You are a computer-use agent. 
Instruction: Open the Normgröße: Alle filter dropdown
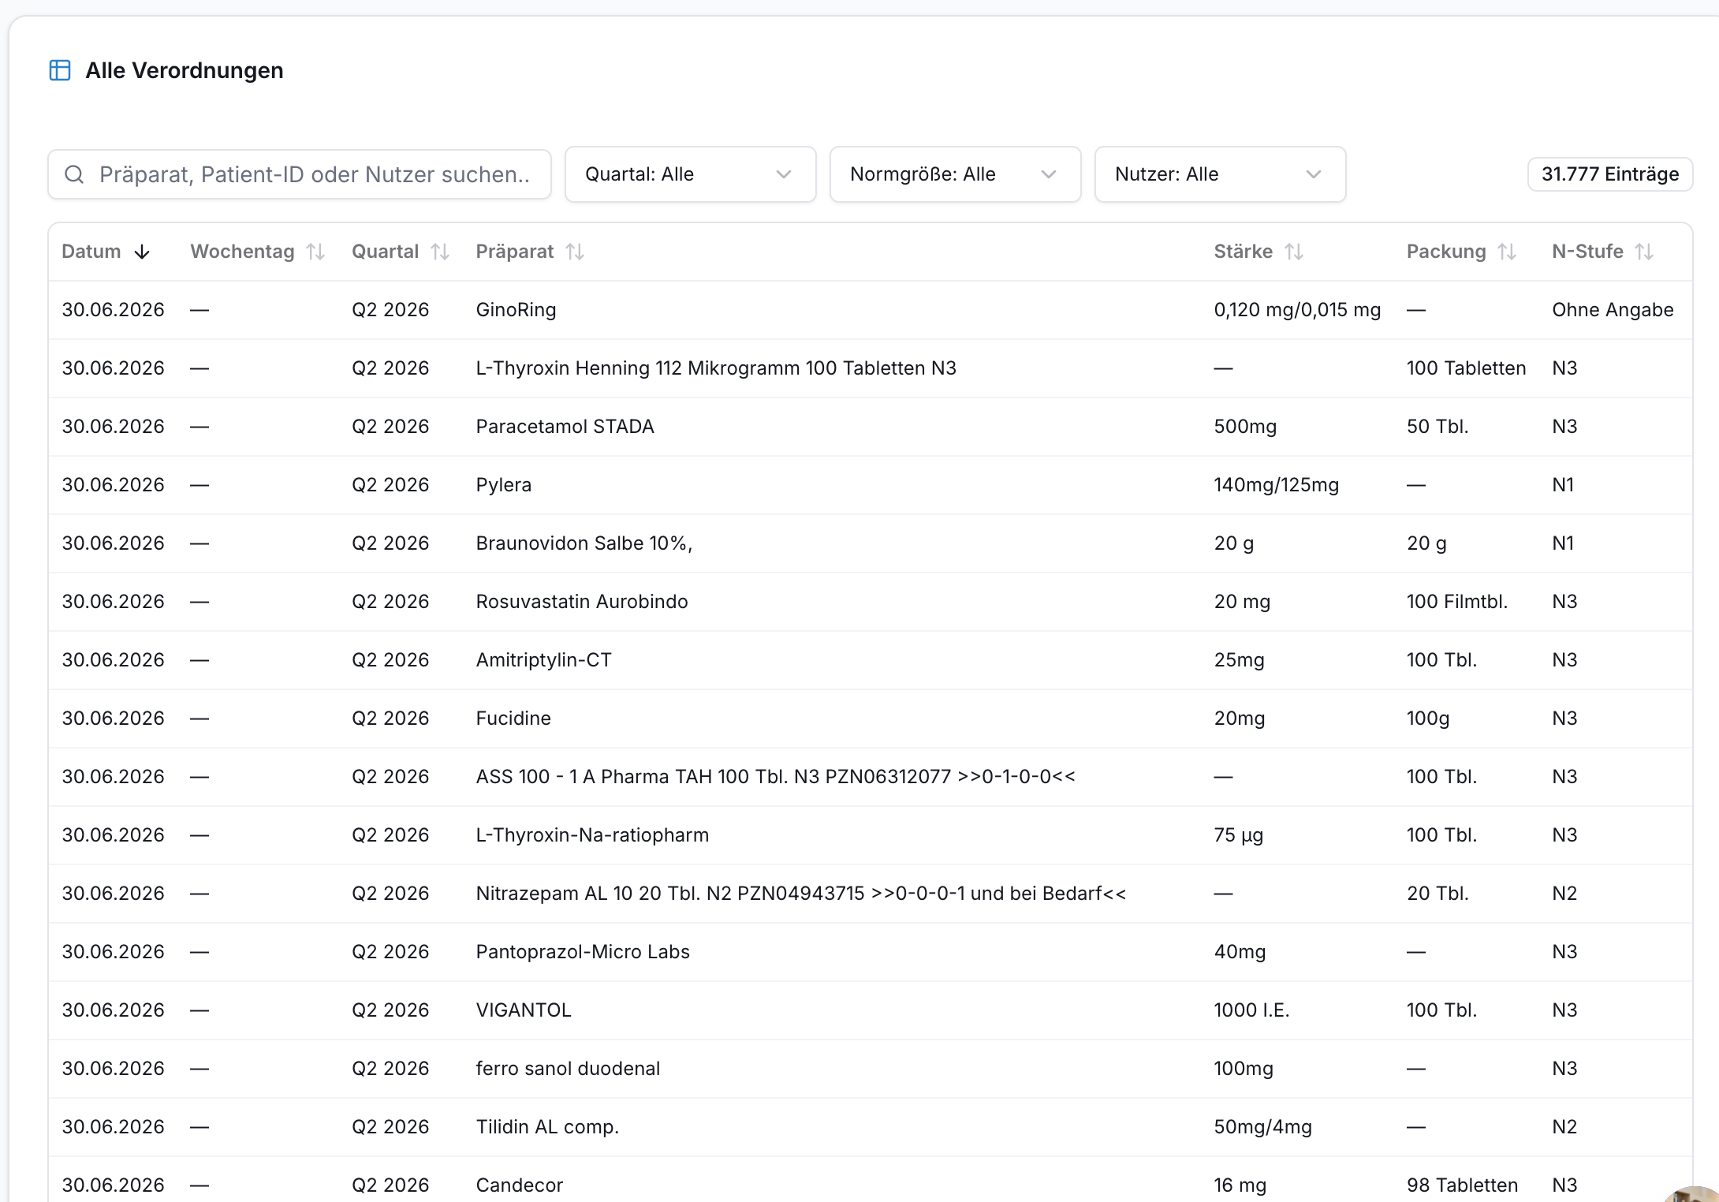(x=955, y=174)
